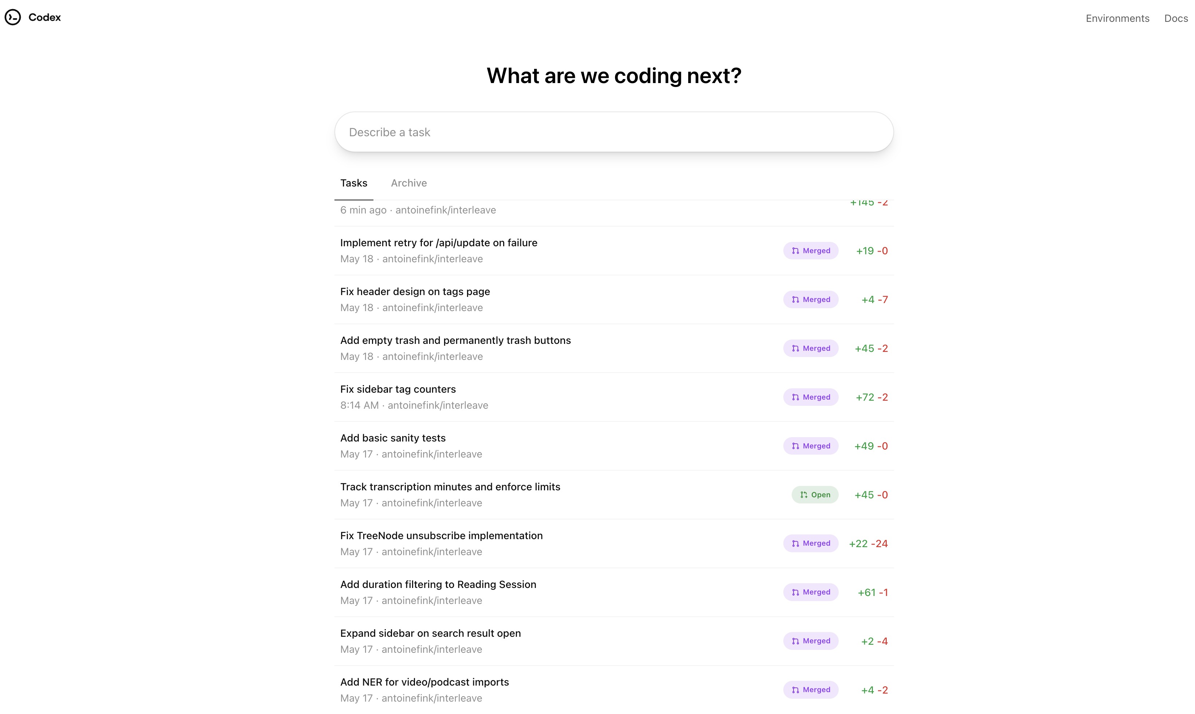Select the Tasks tab

point(354,183)
